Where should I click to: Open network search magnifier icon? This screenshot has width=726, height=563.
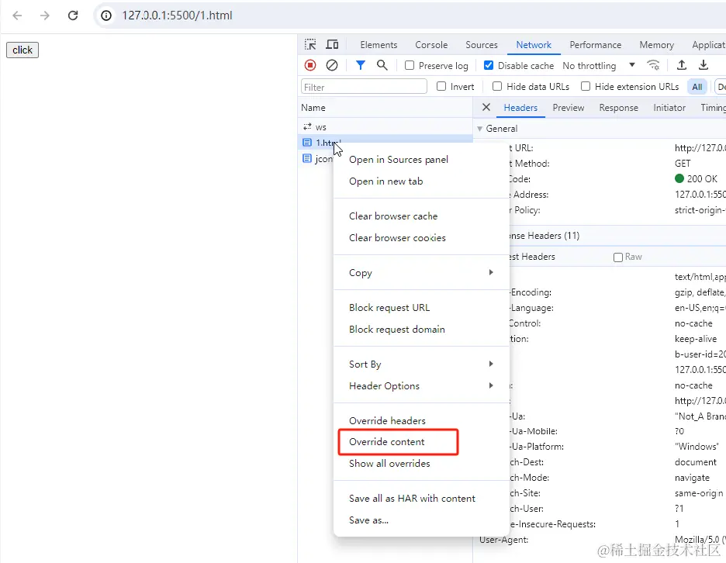(x=382, y=65)
